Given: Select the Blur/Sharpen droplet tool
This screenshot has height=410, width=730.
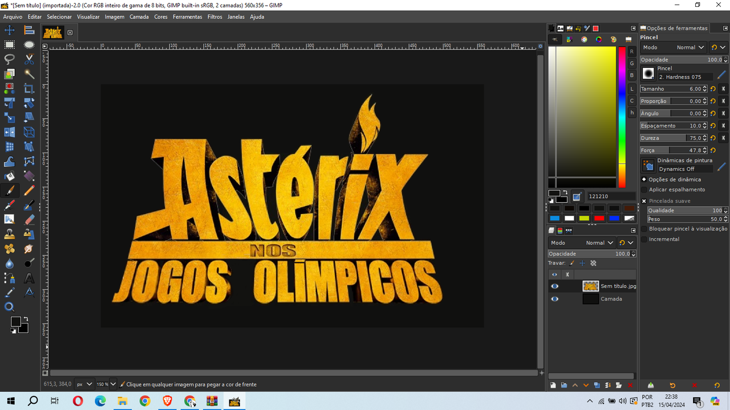Looking at the screenshot, I should 10,264.
